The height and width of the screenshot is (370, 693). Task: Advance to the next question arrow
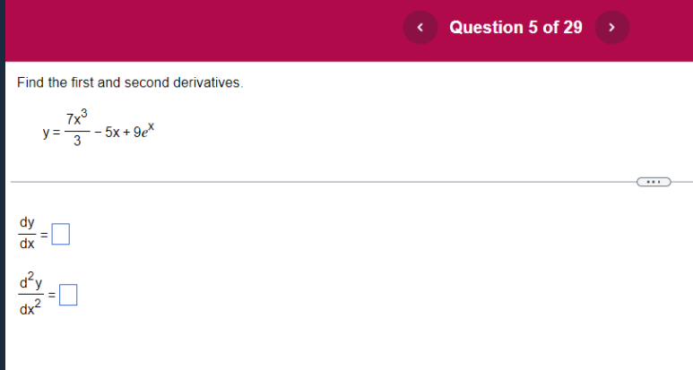point(612,28)
